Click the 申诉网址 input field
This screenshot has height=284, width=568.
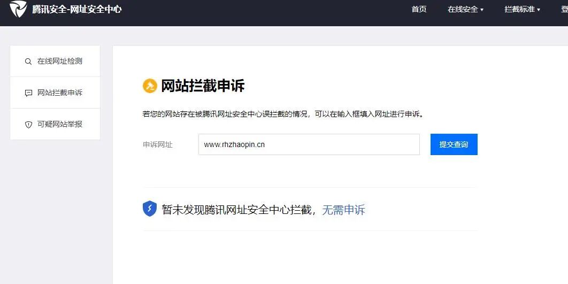tap(309, 144)
